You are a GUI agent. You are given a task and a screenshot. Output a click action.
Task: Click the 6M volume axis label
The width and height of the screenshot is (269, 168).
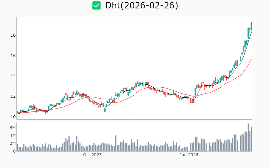click(x=12, y=128)
